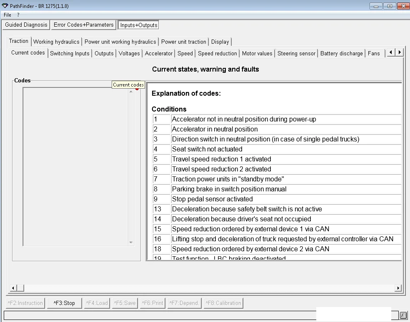Open the Voltages tab
Screen dimensions: 410x322
[x=129, y=53]
